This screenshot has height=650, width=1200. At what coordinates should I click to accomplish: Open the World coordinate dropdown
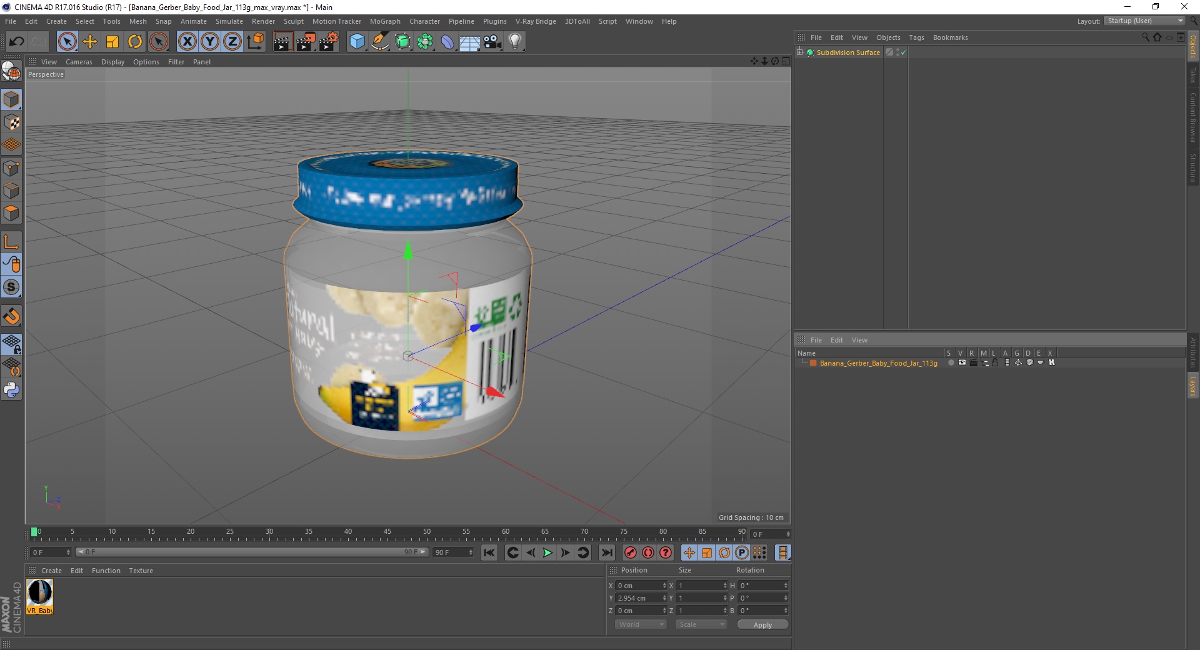coord(641,624)
